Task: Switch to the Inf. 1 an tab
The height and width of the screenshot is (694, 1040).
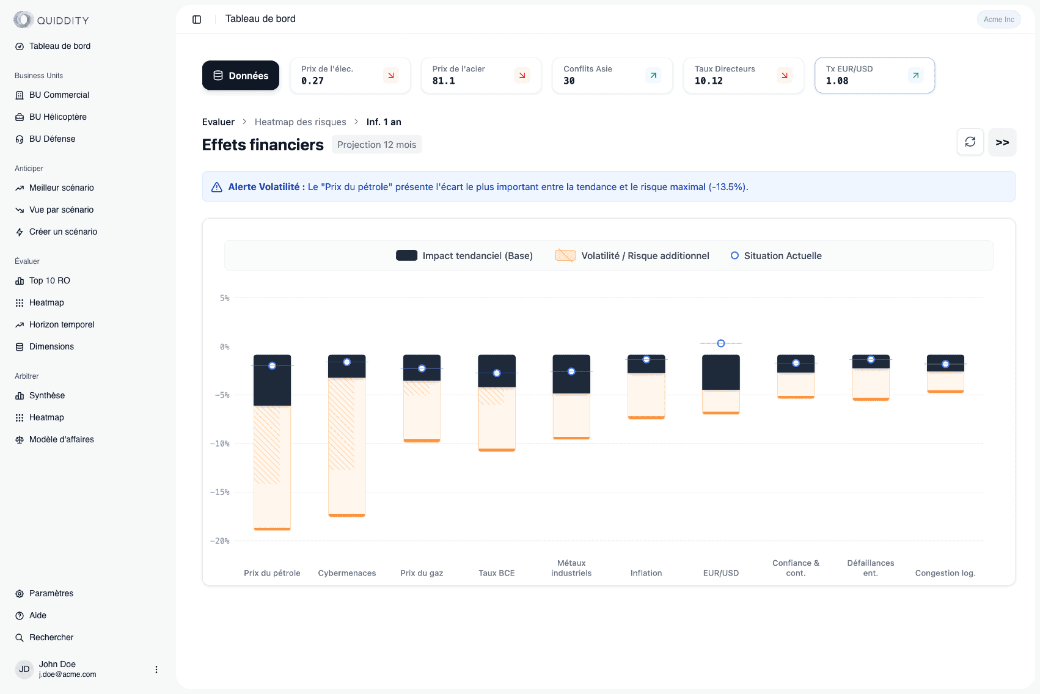Action: pyautogui.click(x=384, y=122)
